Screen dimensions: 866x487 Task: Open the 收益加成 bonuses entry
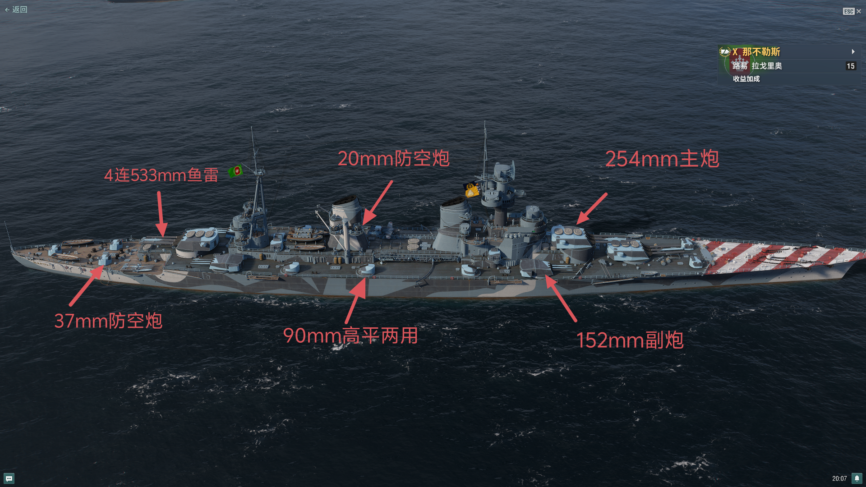[x=746, y=79]
